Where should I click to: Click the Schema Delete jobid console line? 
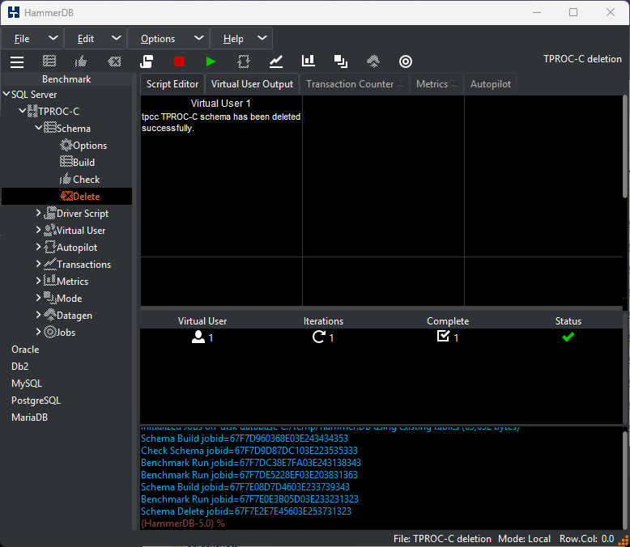(x=246, y=511)
